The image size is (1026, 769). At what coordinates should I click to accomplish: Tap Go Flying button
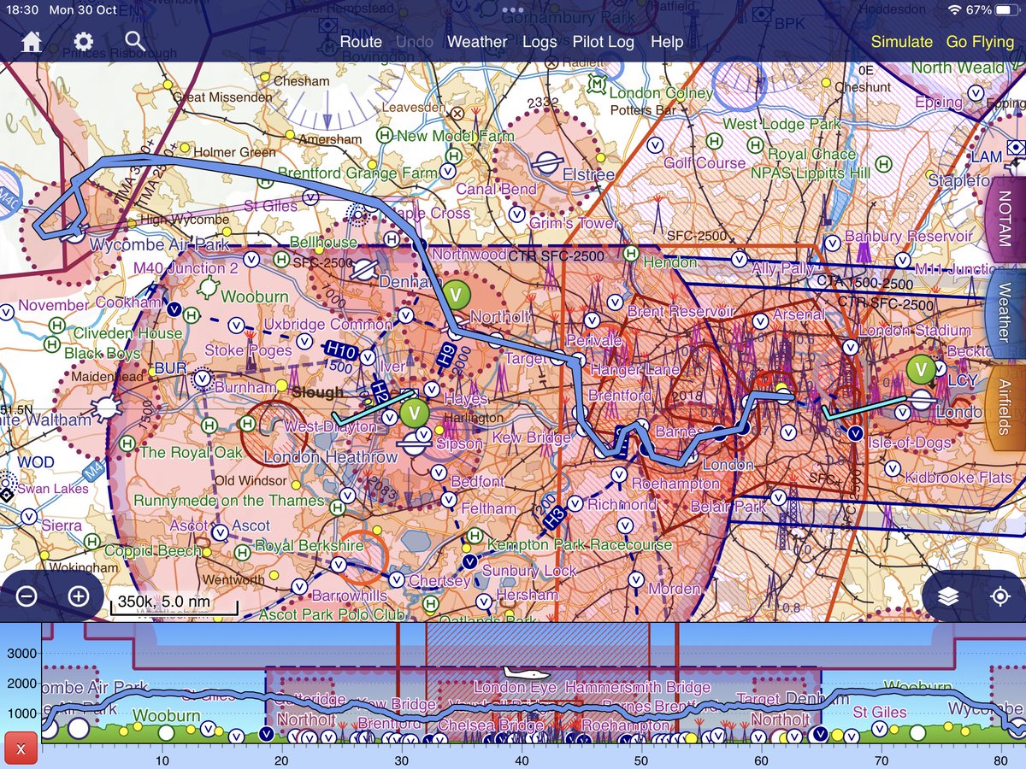[x=979, y=42]
